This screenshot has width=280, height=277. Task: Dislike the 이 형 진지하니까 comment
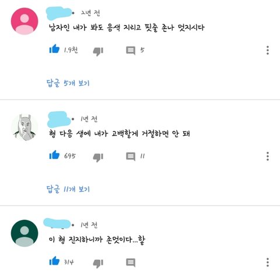[98, 264]
